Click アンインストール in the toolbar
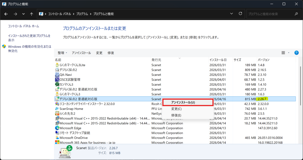This screenshot has height=160, width=303. (81, 53)
